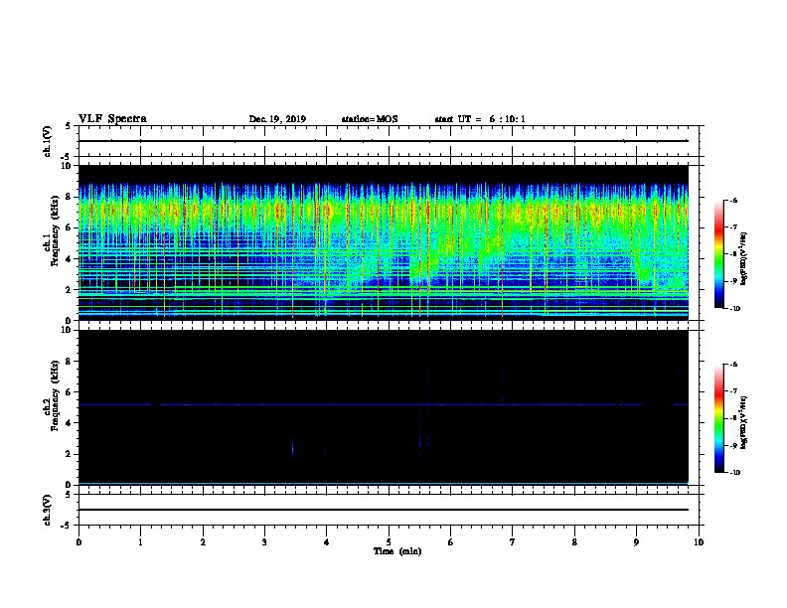Click the "station=MOS" label

click(x=370, y=119)
